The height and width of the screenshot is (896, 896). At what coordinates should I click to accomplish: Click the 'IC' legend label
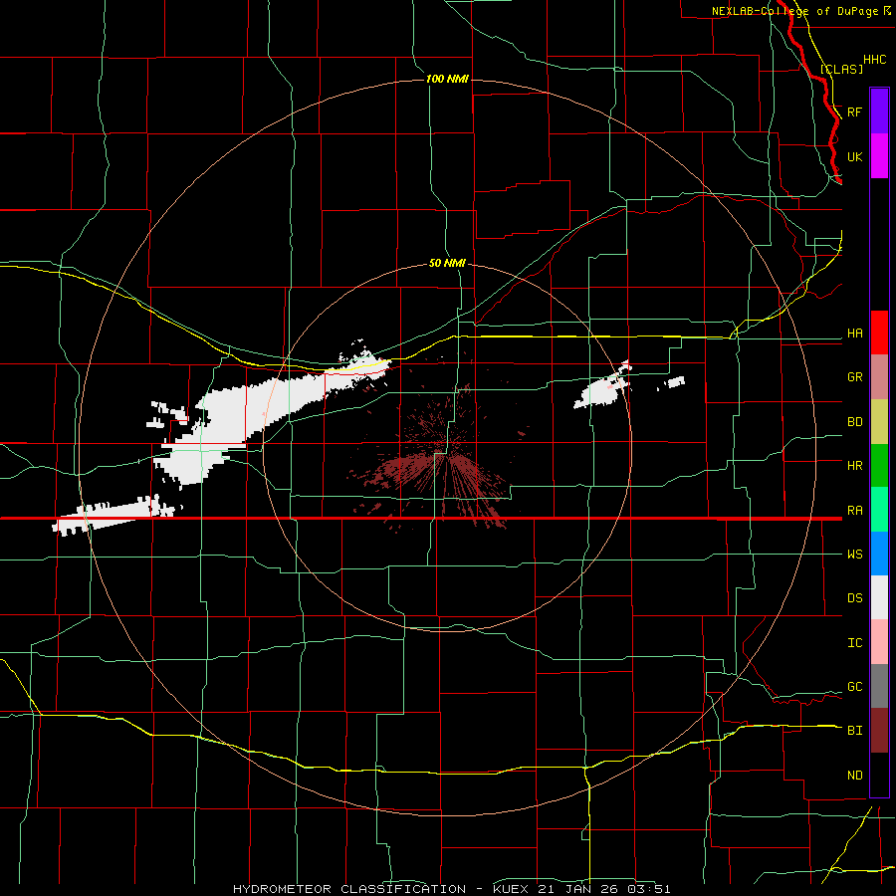[854, 643]
